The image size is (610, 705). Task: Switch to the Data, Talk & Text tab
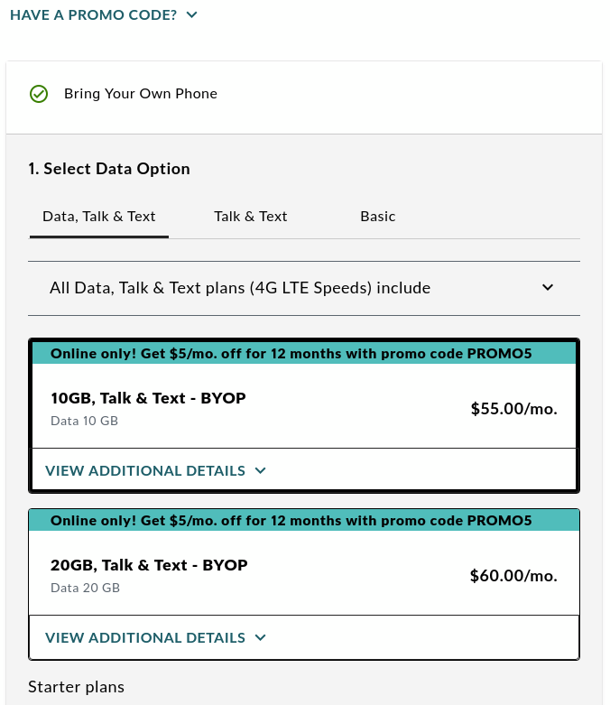[x=99, y=217]
